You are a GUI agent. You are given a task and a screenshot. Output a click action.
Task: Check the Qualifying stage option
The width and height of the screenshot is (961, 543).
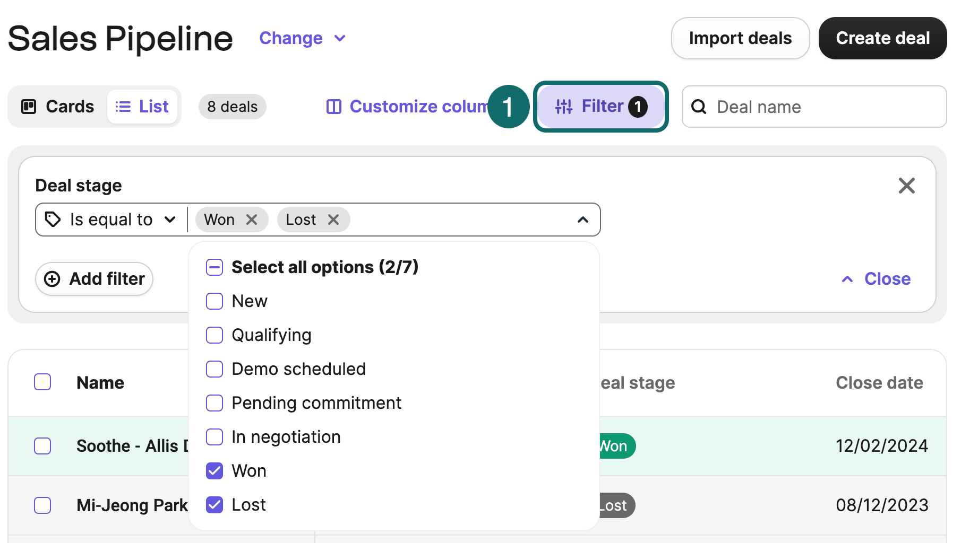coord(214,335)
